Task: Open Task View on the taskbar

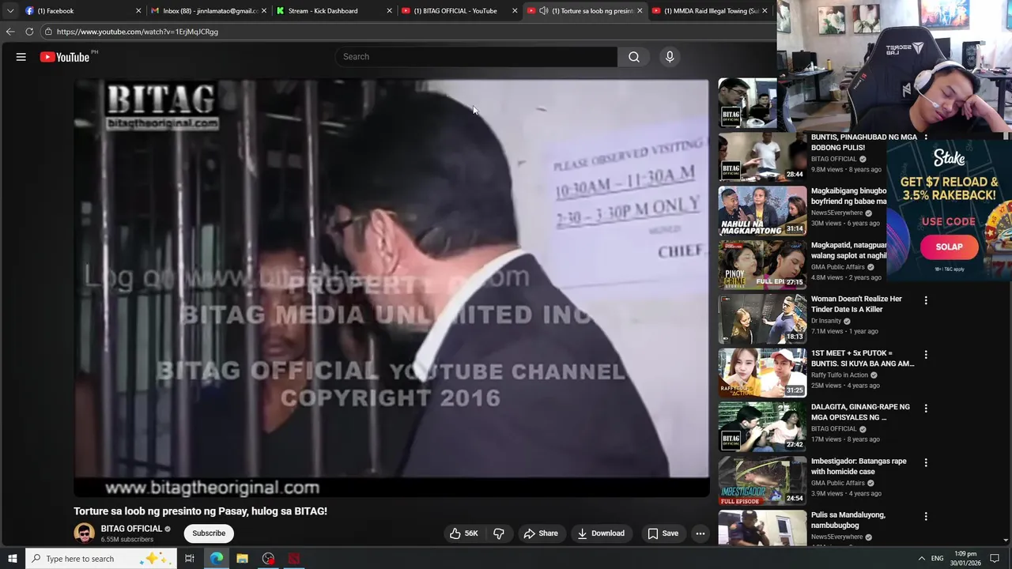Action: pyautogui.click(x=190, y=559)
